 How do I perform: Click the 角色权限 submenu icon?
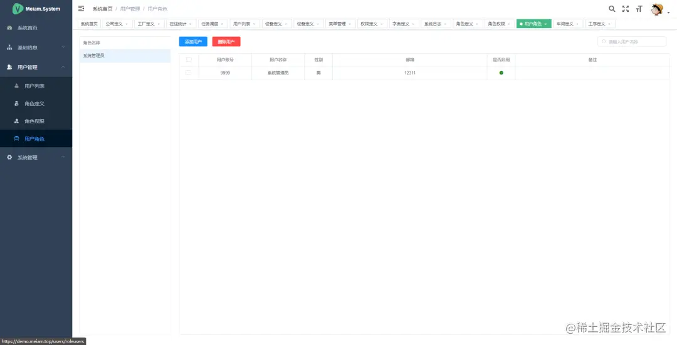(x=17, y=121)
